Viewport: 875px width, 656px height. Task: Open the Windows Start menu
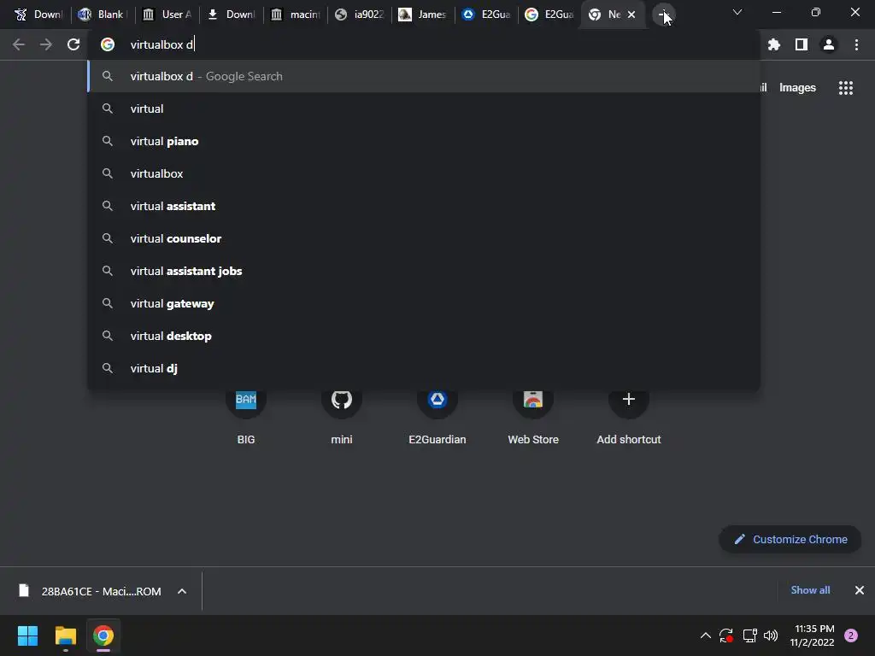click(27, 635)
